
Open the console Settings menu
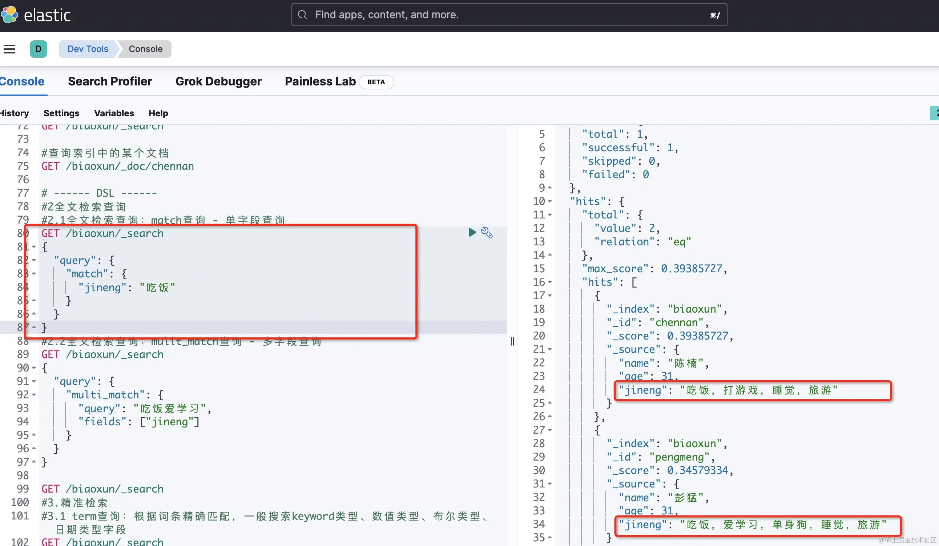61,113
